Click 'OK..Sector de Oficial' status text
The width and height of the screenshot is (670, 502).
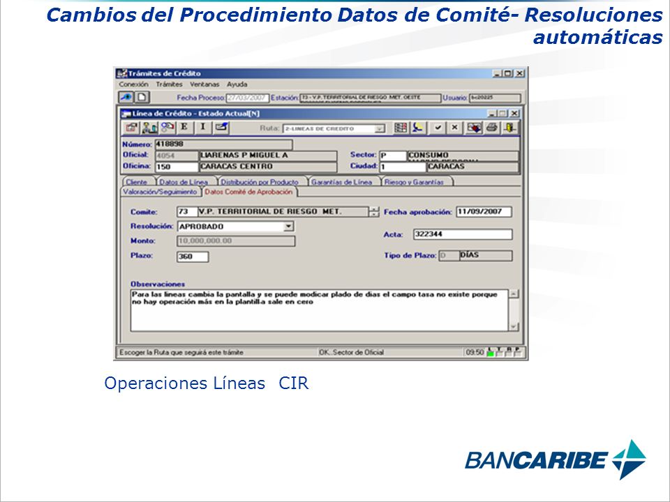tap(351, 353)
